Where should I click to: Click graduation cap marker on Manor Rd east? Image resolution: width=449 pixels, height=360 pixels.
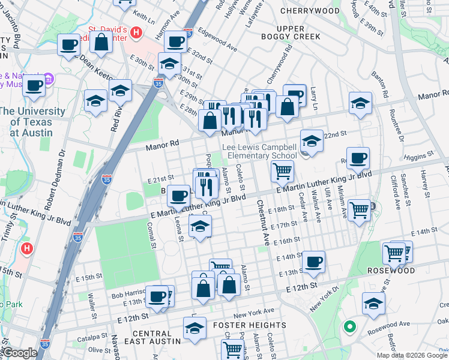click(361, 104)
